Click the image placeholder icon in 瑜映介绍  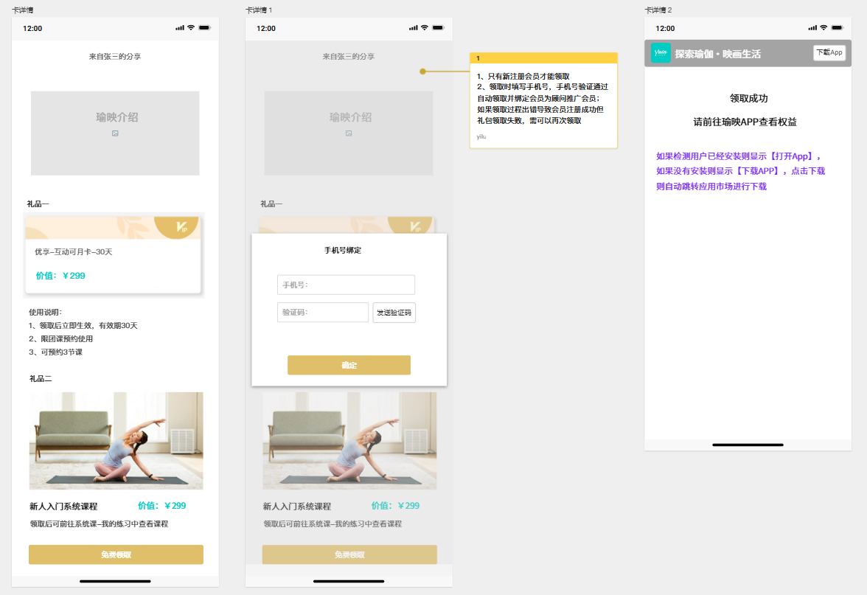[x=115, y=134]
